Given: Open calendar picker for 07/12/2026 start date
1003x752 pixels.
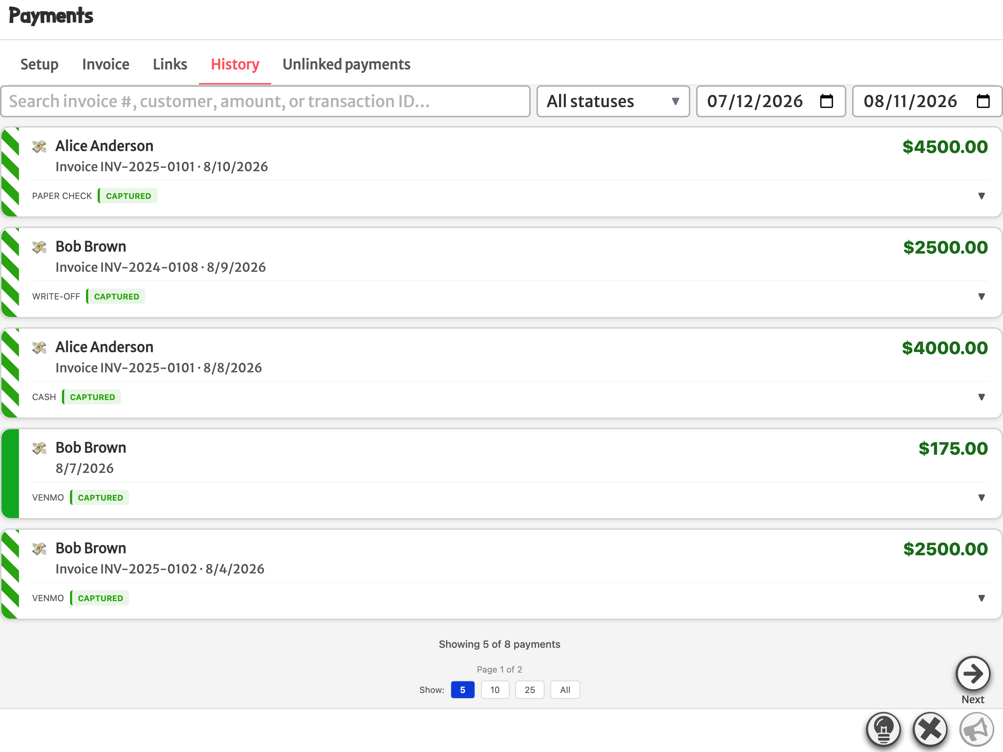Looking at the screenshot, I should click(x=827, y=101).
